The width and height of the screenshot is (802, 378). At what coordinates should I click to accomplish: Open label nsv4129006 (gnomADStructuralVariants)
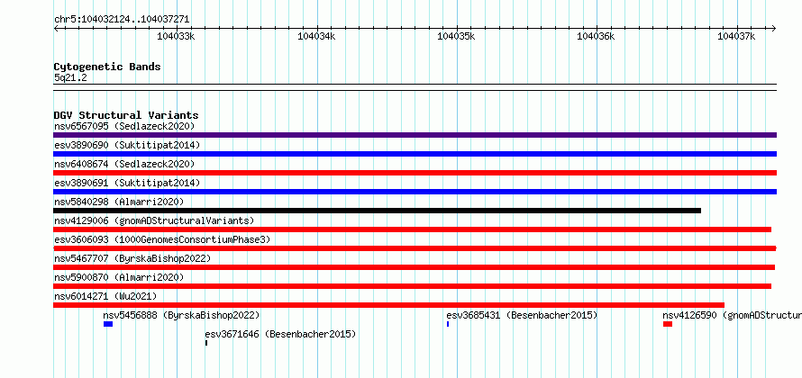(x=154, y=220)
